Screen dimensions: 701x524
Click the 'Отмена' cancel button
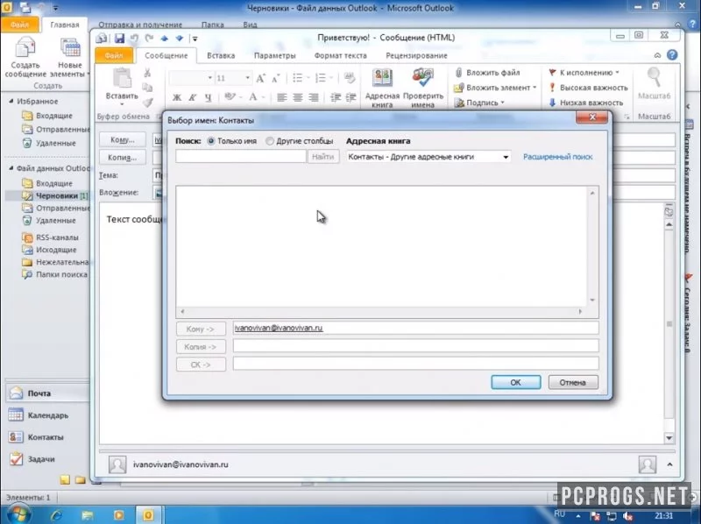tap(573, 382)
